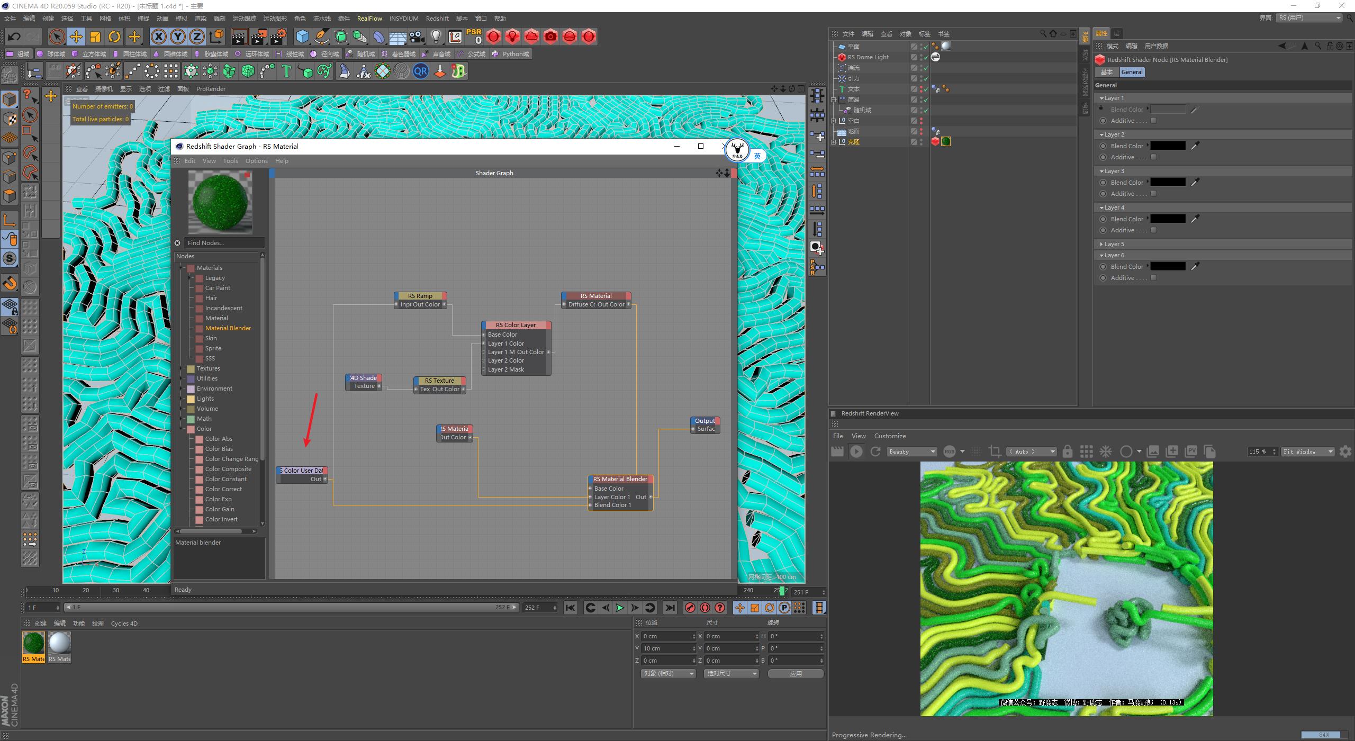The width and height of the screenshot is (1355, 741).
Task: Click the crop icon in the RenderView toolbar
Action: click(994, 451)
